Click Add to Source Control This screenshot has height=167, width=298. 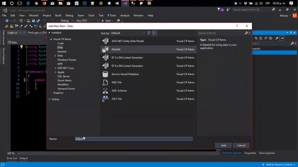[278, 165]
